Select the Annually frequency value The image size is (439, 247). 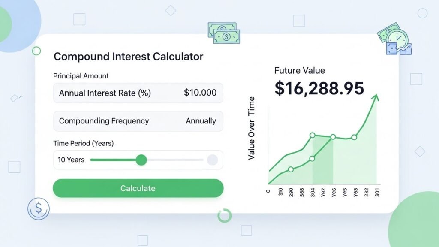[201, 121]
